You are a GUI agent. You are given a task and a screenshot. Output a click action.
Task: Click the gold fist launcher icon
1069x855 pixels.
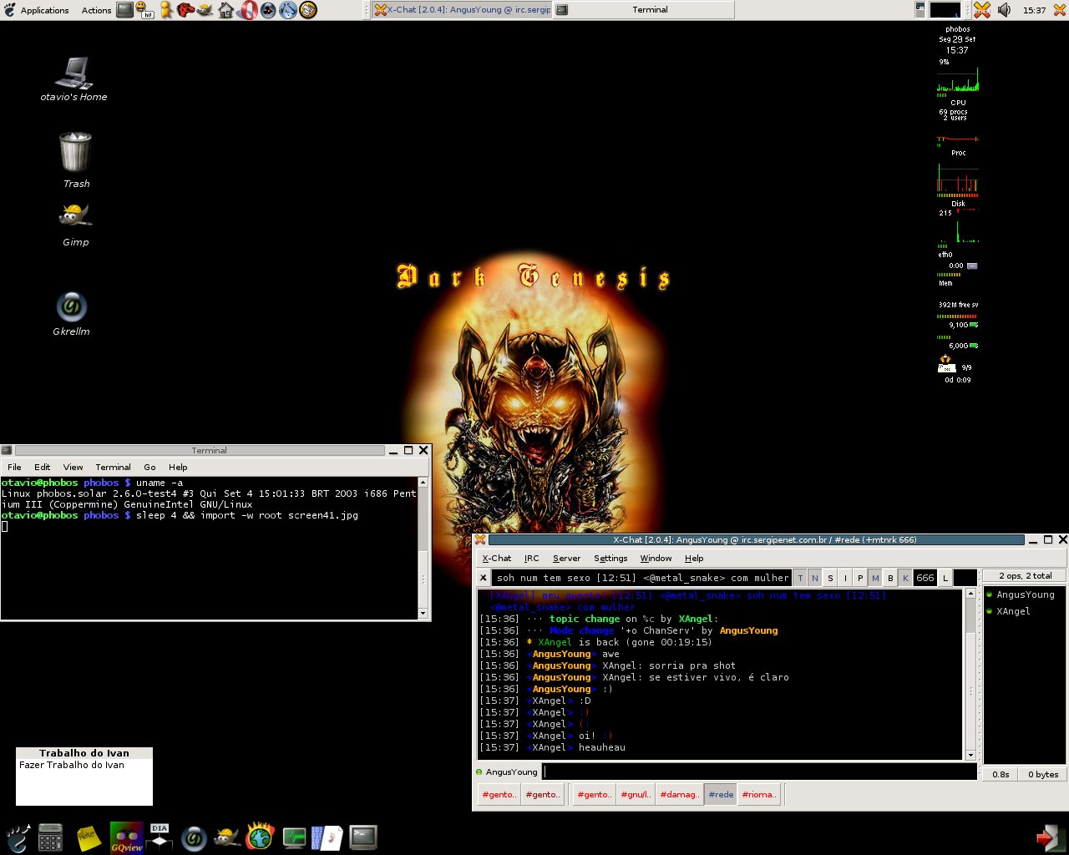click(308, 10)
